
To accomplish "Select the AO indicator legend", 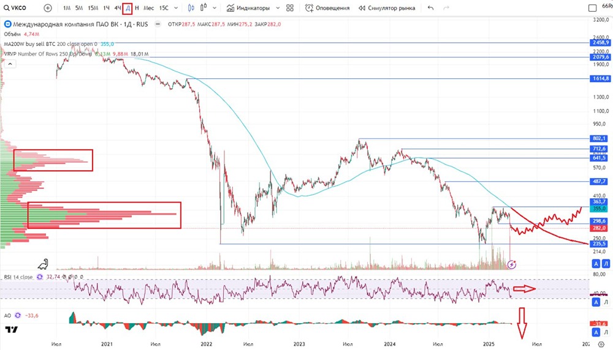I will (x=7, y=315).
